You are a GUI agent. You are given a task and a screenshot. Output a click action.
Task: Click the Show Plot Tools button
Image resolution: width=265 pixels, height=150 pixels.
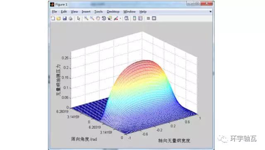154,18
